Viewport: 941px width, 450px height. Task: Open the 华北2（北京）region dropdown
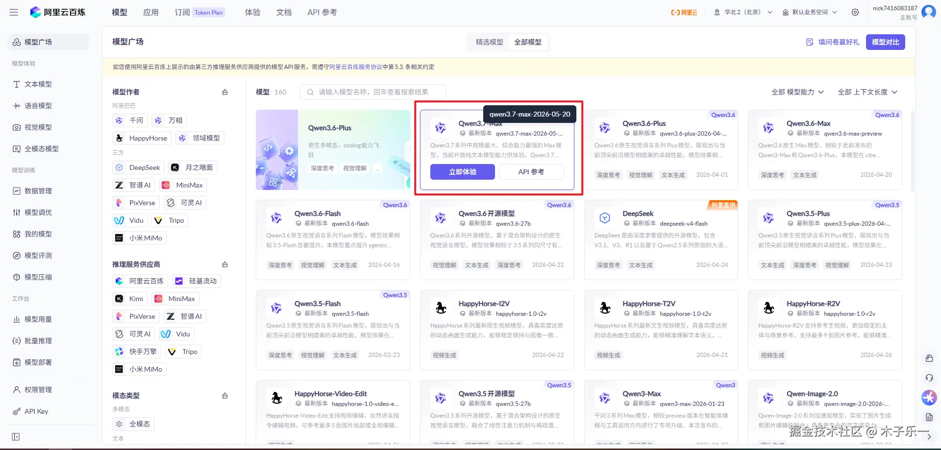(743, 12)
